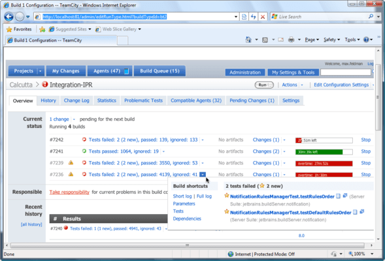Click the new-test star beside testRulesOrder
Screen dimensions: 385x261
tap(227, 196)
